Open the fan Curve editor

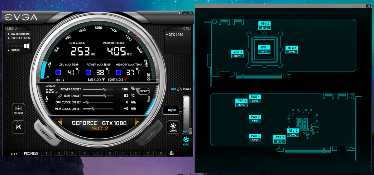pos(173,127)
